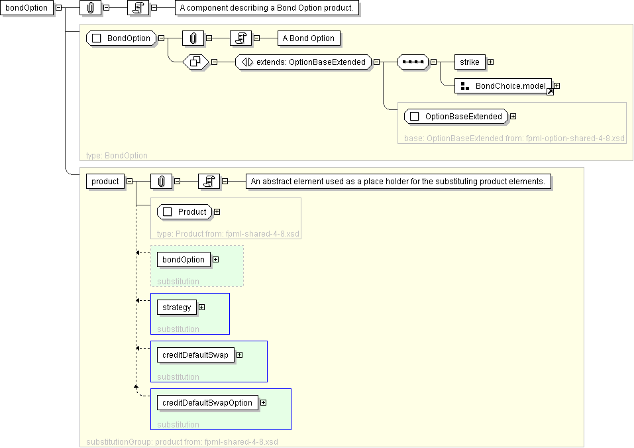Select the creditDefaultSwap element box

point(195,355)
